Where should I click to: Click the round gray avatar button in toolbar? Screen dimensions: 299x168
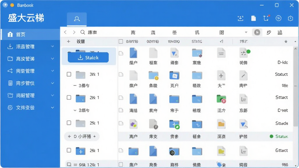[257, 32]
